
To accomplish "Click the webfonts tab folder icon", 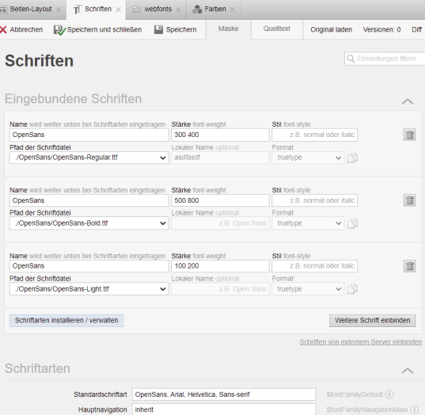I will [136, 10].
